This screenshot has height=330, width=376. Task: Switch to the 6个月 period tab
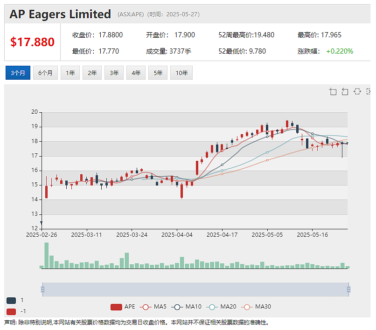pyautogui.click(x=45, y=73)
